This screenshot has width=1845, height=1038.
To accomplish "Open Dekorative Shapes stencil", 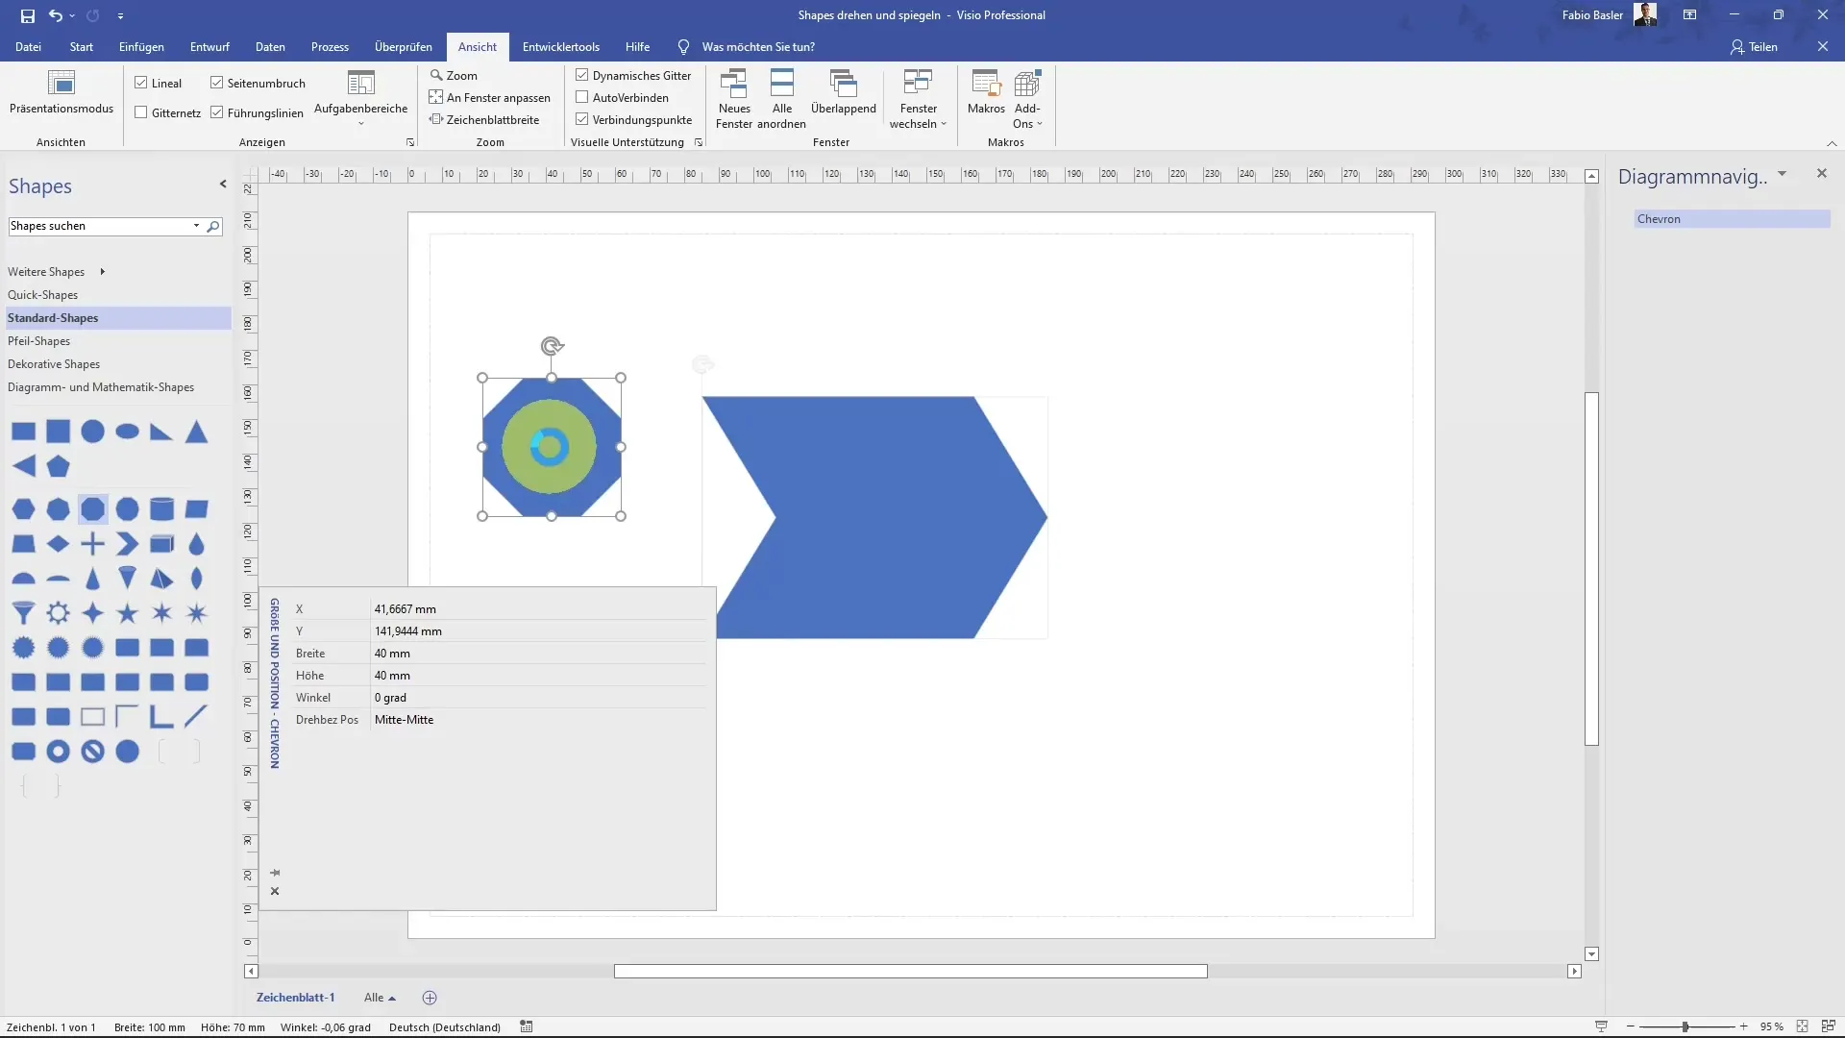I will coord(54,364).
